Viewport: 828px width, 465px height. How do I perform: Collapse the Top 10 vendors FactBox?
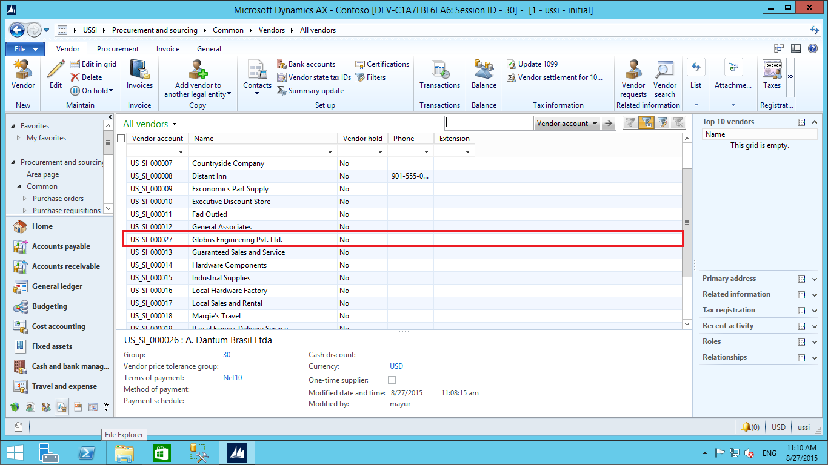point(815,122)
